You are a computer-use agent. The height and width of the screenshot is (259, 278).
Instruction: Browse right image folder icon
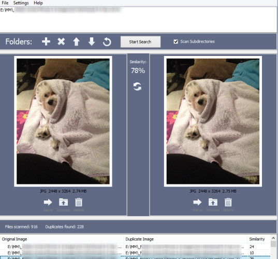[x=213, y=202]
